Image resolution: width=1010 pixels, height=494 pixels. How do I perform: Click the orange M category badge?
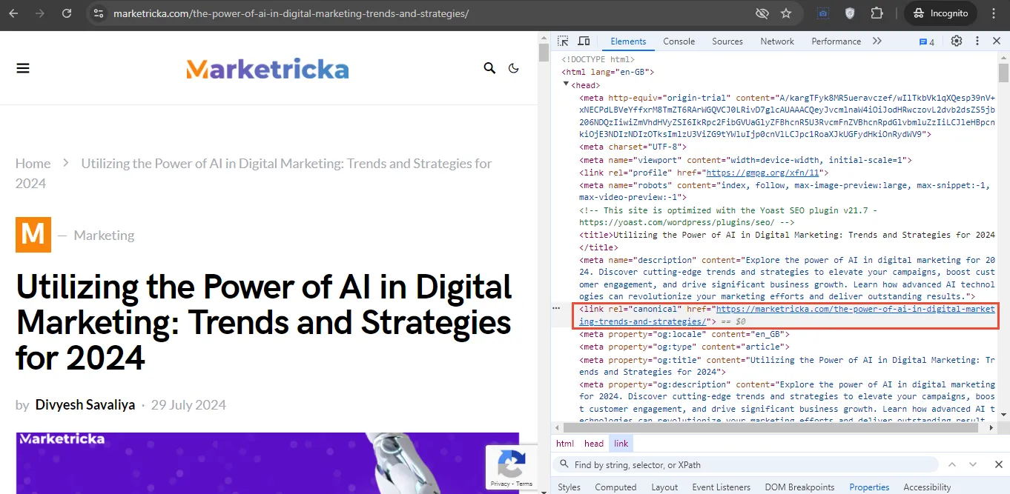33,235
